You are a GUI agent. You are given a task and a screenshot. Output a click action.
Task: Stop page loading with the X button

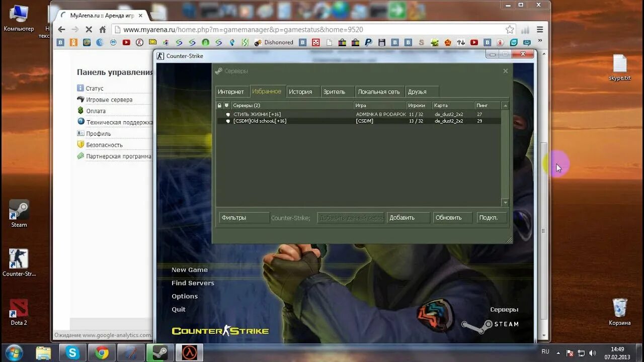pos(89,30)
